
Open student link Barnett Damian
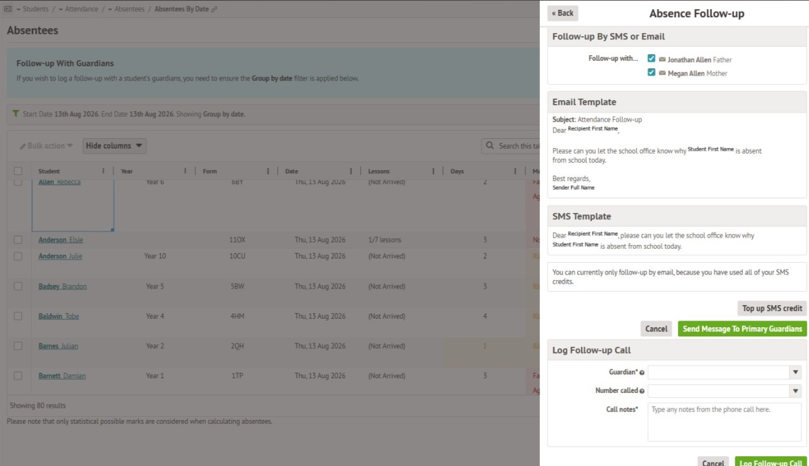pos(62,376)
